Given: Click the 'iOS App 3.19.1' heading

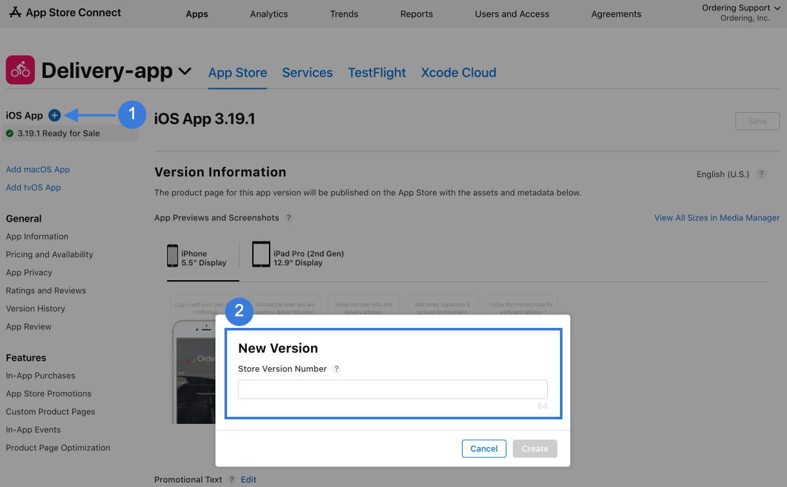Looking at the screenshot, I should point(204,119).
